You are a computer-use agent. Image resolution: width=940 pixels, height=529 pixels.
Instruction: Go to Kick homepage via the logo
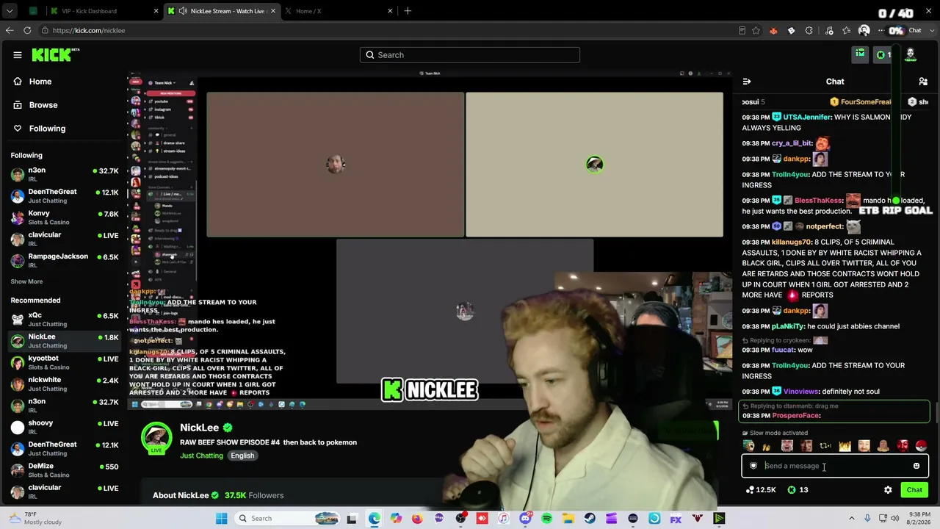[54, 55]
